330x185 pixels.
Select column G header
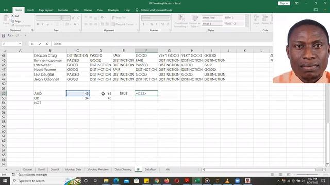point(169,51)
